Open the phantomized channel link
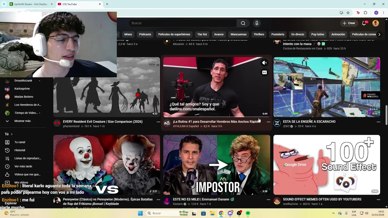This screenshot has height=218, width=388. [71, 126]
